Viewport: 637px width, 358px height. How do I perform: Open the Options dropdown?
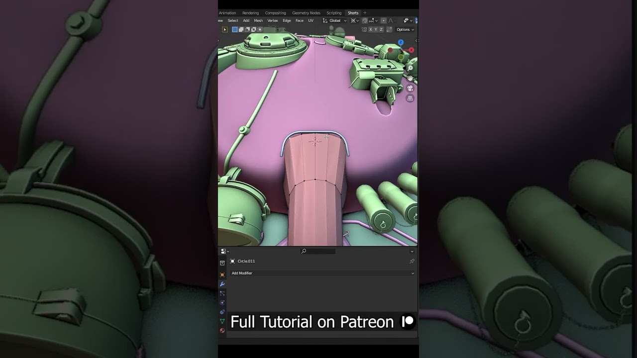tap(405, 29)
